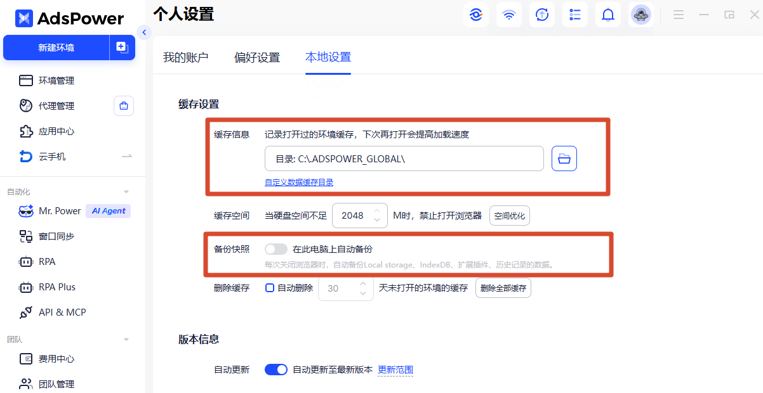The height and width of the screenshot is (393, 763).
Task: Open 团队管理 in sidebar
Action: [x=56, y=384]
